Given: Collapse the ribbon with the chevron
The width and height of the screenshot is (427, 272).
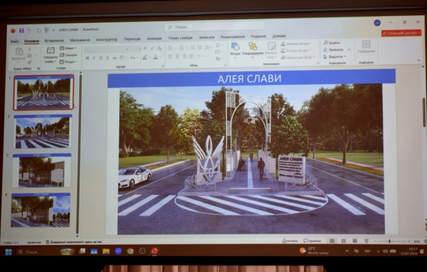Looking at the screenshot, I should (419, 60).
